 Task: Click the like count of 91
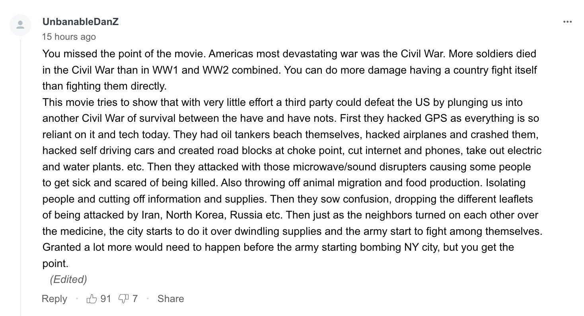[x=106, y=298]
